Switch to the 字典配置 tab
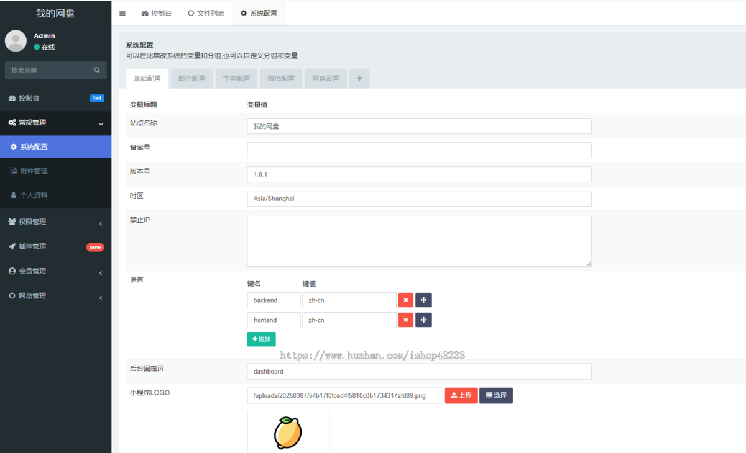The image size is (746, 453). pyautogui.click(x=237, y=79)
